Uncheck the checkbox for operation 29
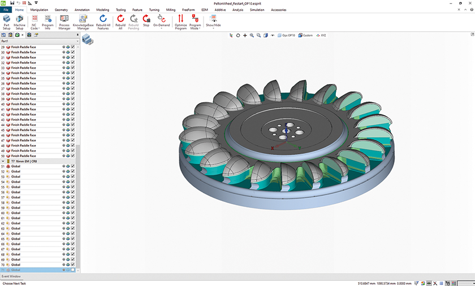Viewport: 475px width, 286px height. tap(73, 47)
